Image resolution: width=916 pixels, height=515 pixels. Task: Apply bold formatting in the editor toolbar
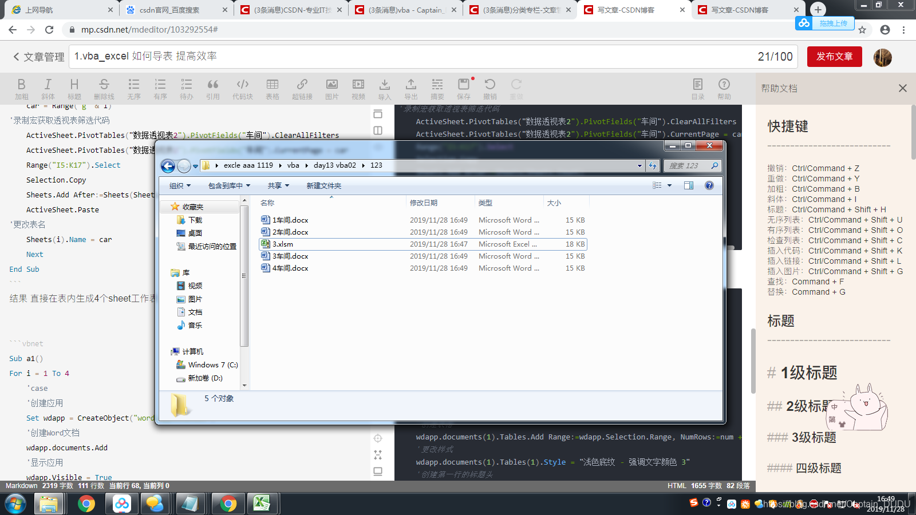click(x=22, y=89)
